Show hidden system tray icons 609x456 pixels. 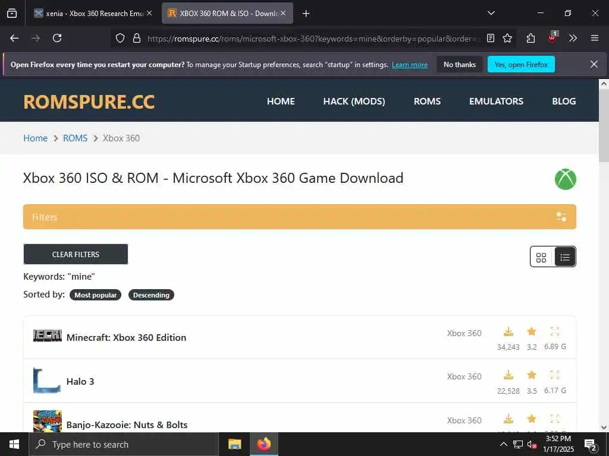tap(503, 444)
